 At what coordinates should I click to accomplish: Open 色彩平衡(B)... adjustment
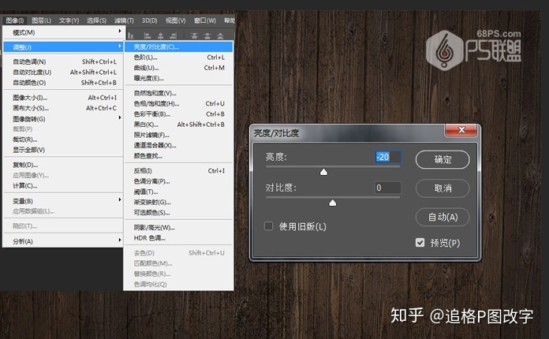coord(178,114)
